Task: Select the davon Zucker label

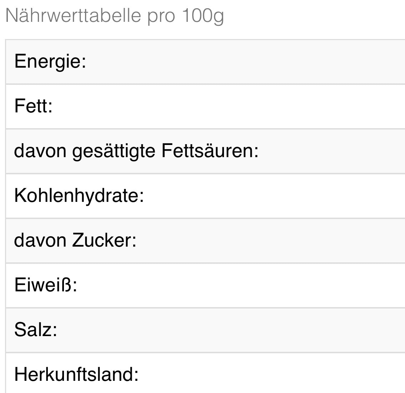Action: 75,240
